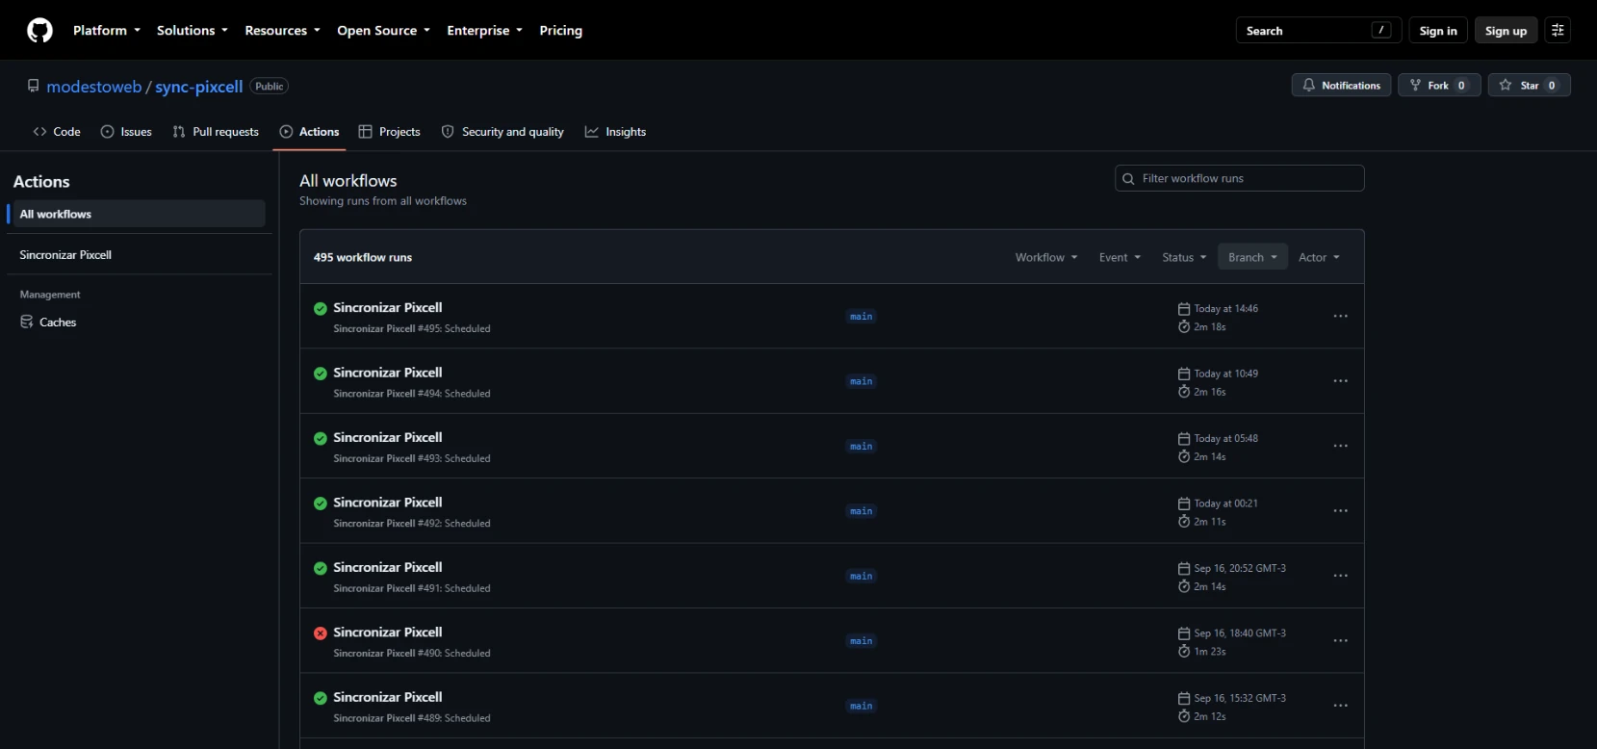
Task: Switch to the Projects tab
Action: 389,132
